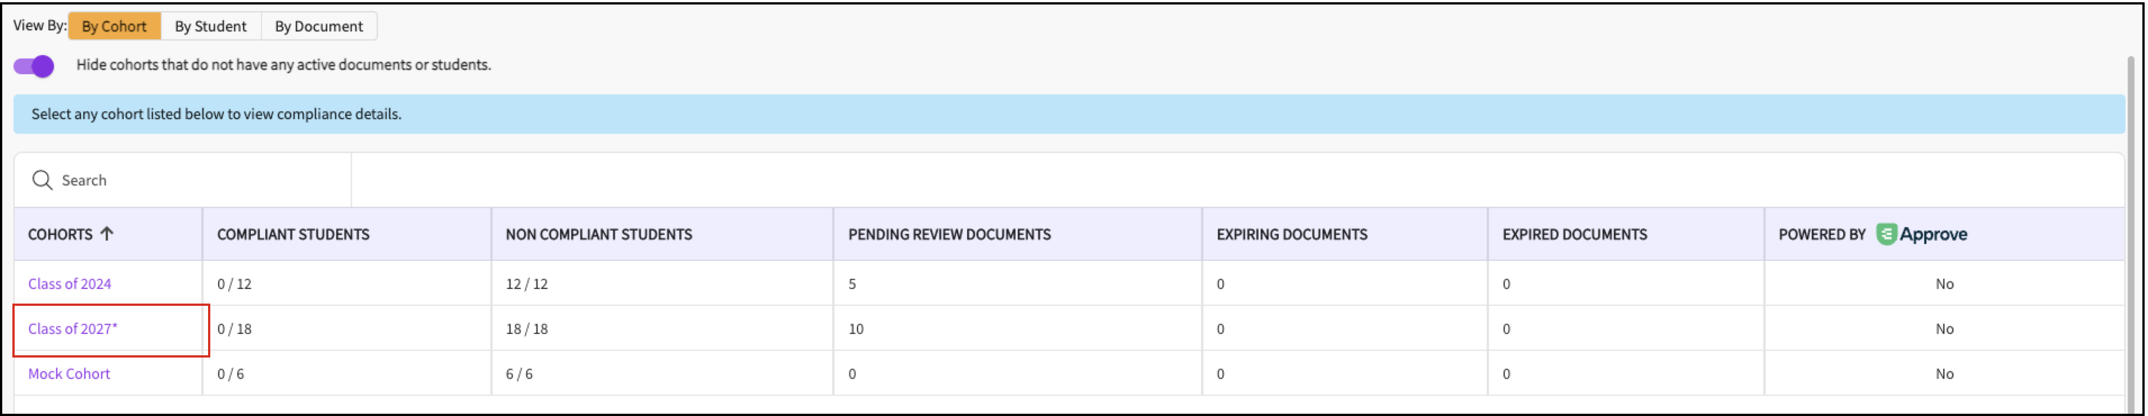This screenshot has height=416, width=2148.
Task: Open the Mock Cohort link
Action: coord(69,374)
